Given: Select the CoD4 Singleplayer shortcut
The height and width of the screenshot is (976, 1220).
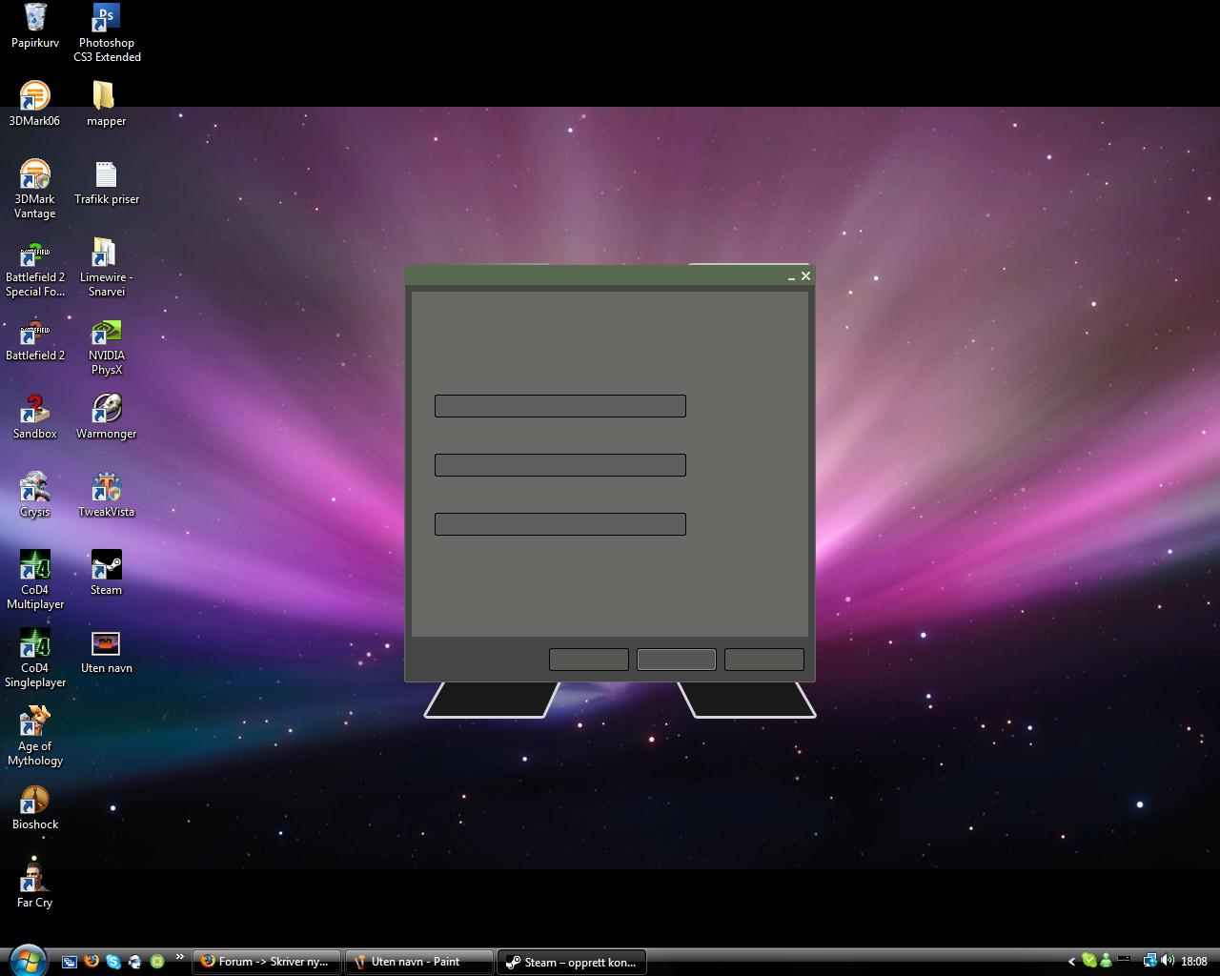Looking at the screenshot, I should pos(35,658).
